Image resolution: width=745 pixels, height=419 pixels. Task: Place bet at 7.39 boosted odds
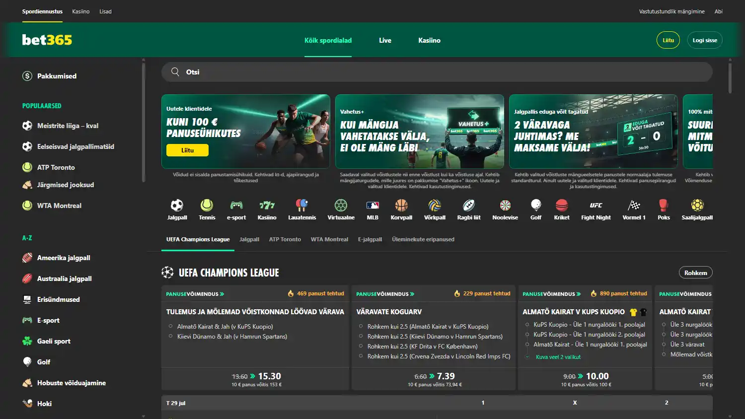click(x=435, y=379)
